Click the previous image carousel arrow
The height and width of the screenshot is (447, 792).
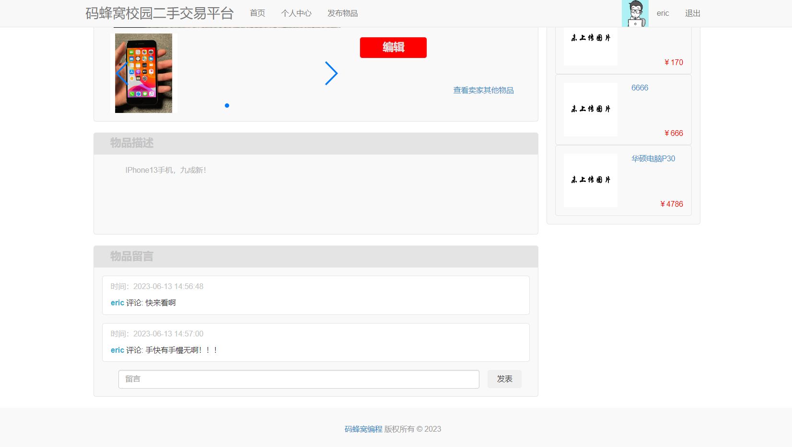(121, 73)
